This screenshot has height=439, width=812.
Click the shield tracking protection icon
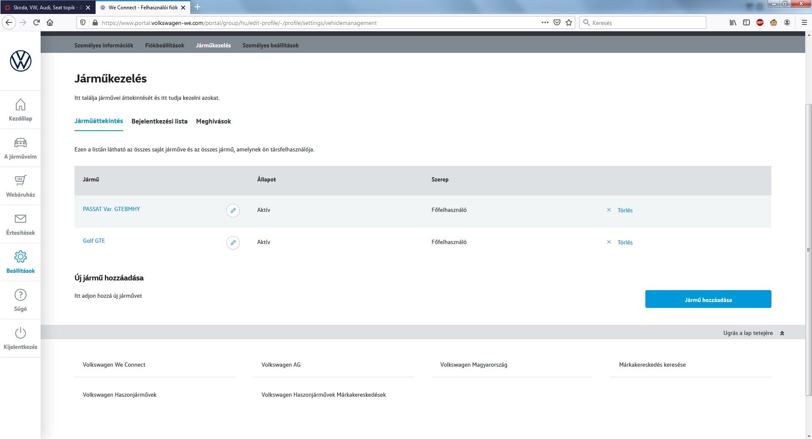tap(83, 22)
